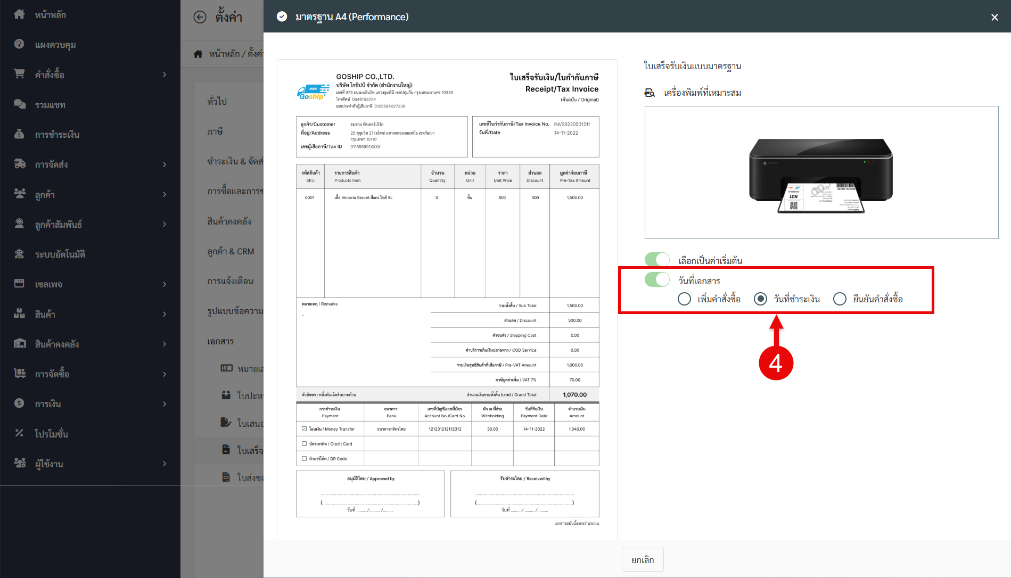Viewport: 1011px width, 578px height.
Task: Close the มาตรฐาน A4 dialog
Action: coord(994,17)
